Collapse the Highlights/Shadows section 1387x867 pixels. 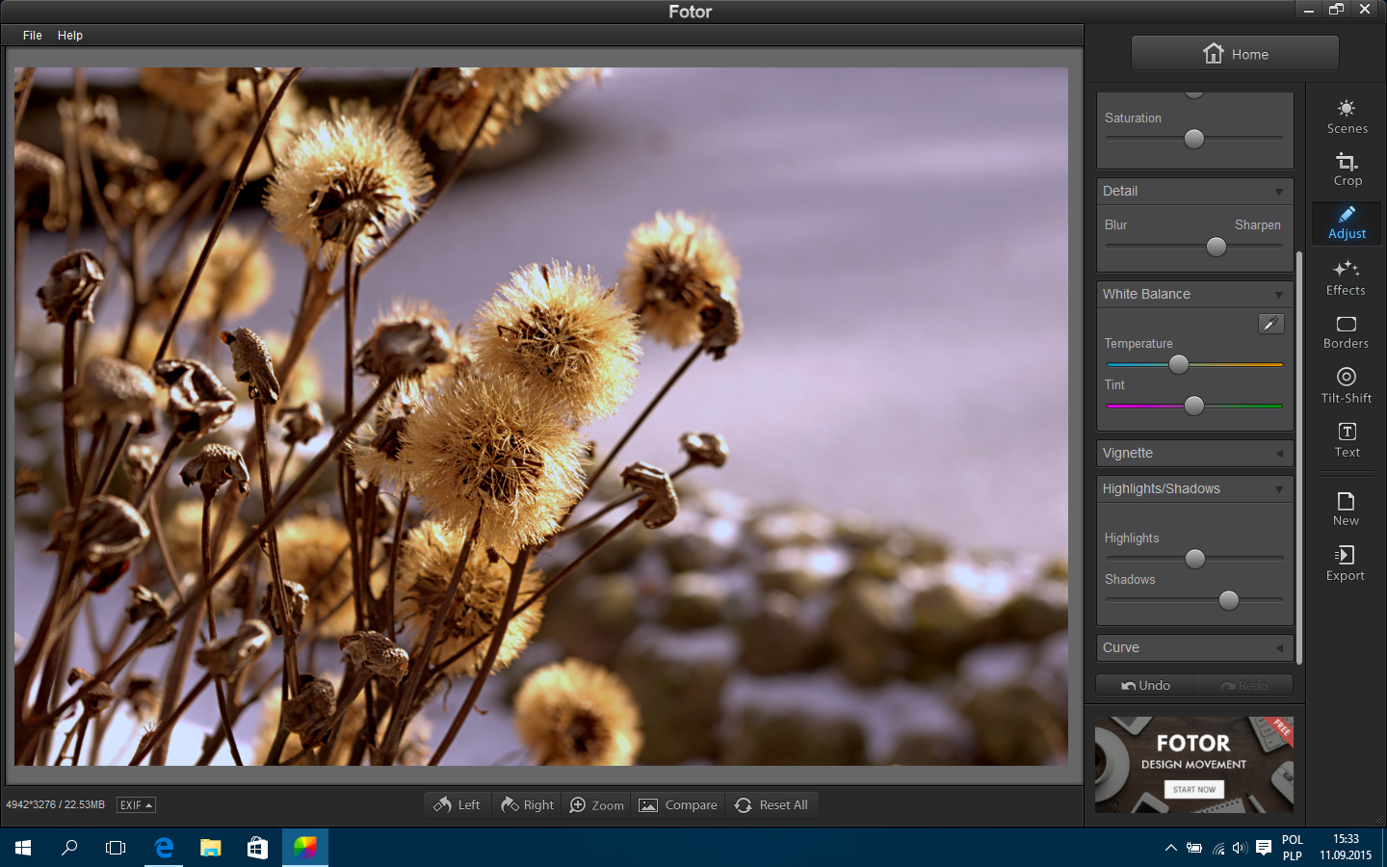click(1194, 488)
